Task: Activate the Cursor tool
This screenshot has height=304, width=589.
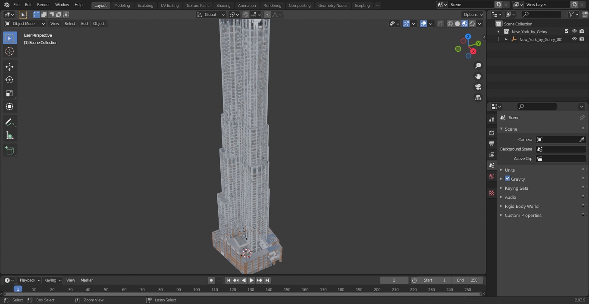Action: pyautogui.click(x=9, y=51)
